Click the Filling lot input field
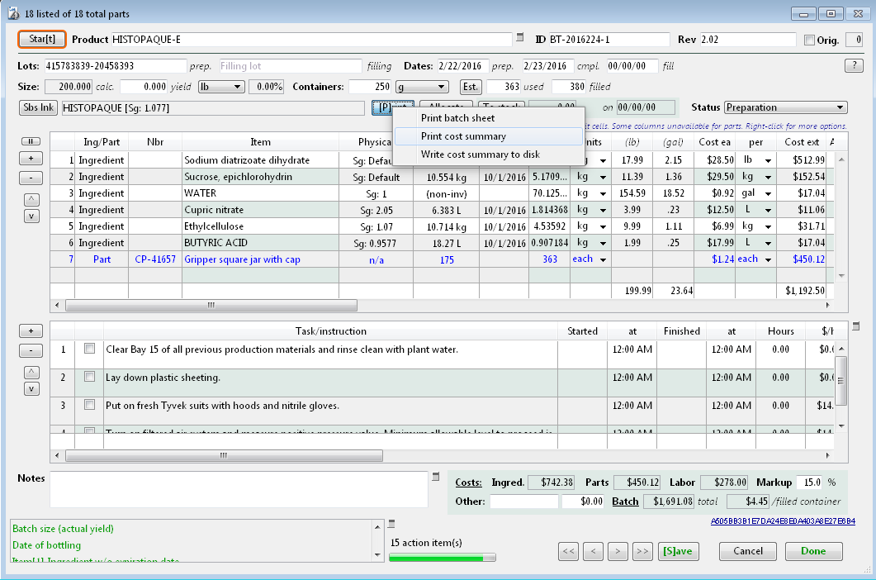The width and height of the screenshot is (876, 580). [x=291, y=66]
